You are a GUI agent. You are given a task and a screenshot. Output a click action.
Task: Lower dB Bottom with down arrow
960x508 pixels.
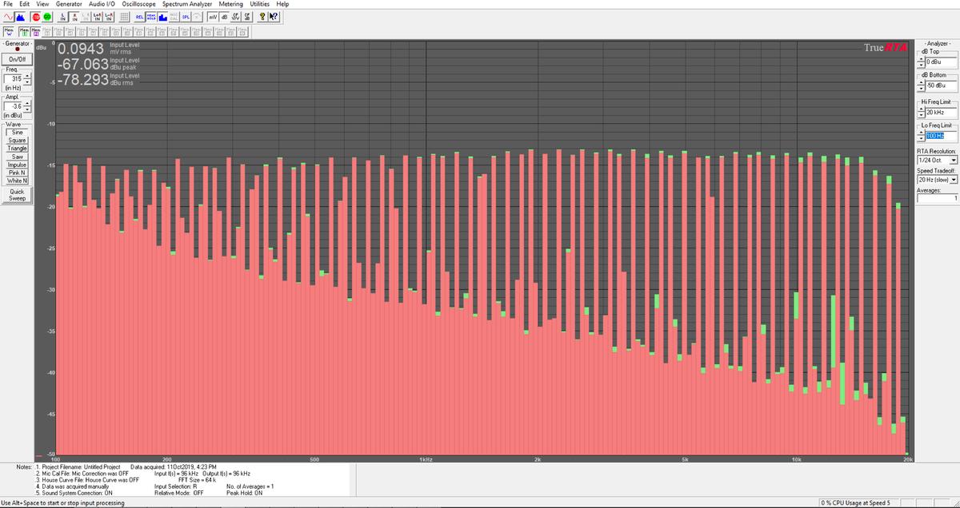point(922,88)
